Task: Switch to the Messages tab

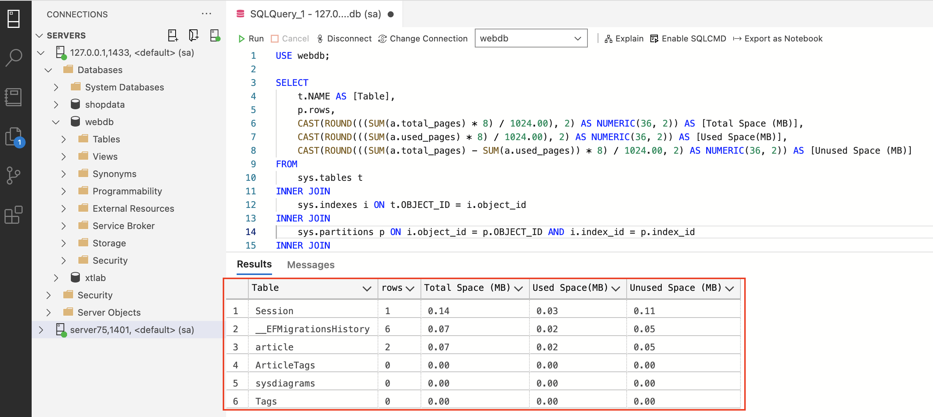Action: point(310,265)
